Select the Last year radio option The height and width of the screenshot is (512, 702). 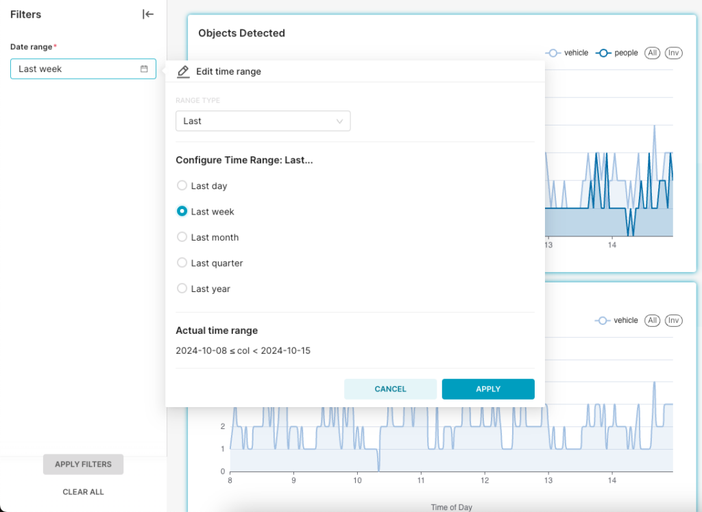point(182,289)
